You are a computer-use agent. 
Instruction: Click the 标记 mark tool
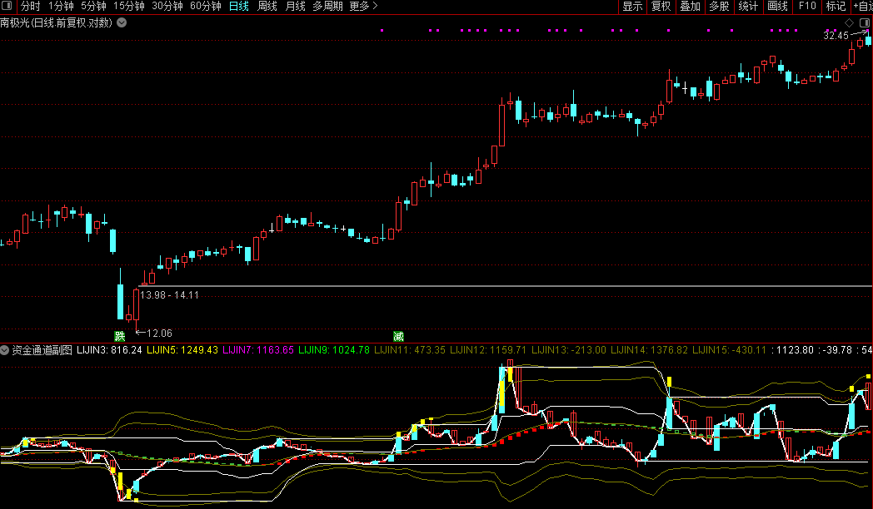coord(835,7)
